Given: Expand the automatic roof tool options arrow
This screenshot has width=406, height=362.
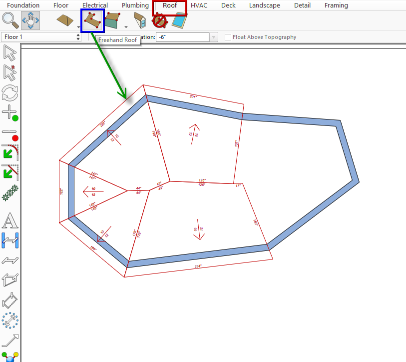Looking at the screenshot, I should click(78, 27).
